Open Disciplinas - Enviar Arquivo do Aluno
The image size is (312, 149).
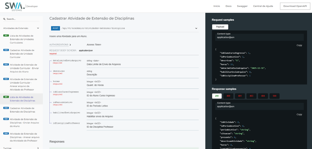21,123
